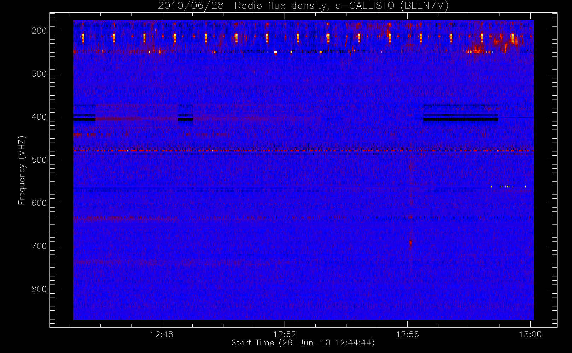Image resolution: width=572 pixels, height=353 pixels.
Task: Click the 12:56 time tick label
Action: 407,334
